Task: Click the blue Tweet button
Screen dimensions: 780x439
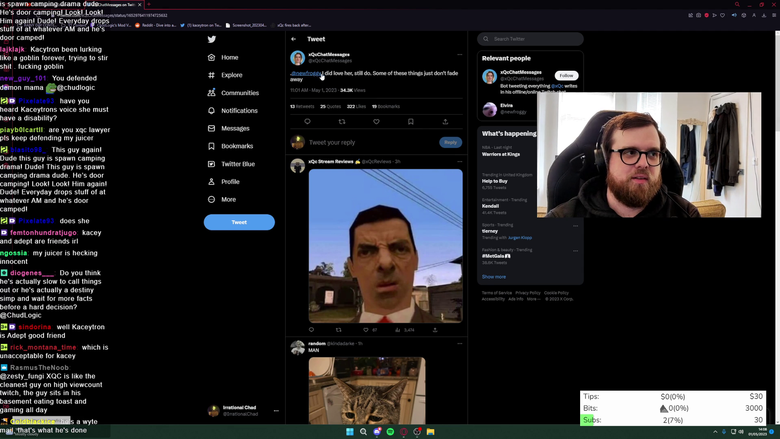Action: (239, 222)
